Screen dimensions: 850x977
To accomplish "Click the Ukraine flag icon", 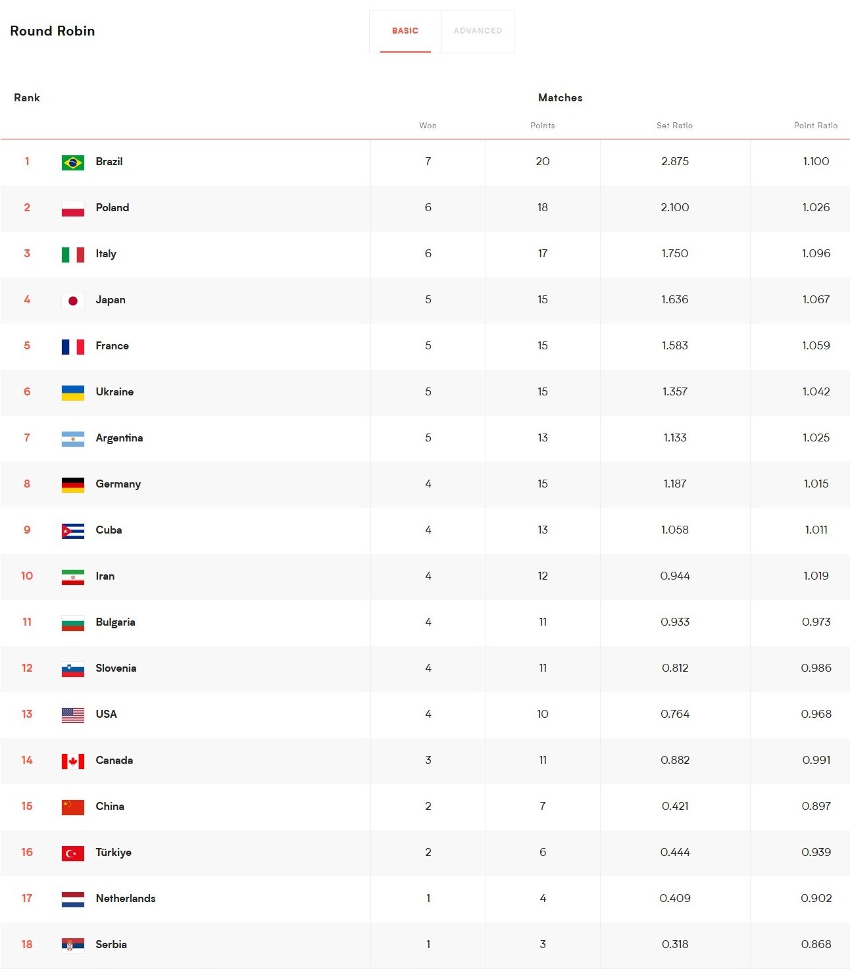I will click(73, 393).
